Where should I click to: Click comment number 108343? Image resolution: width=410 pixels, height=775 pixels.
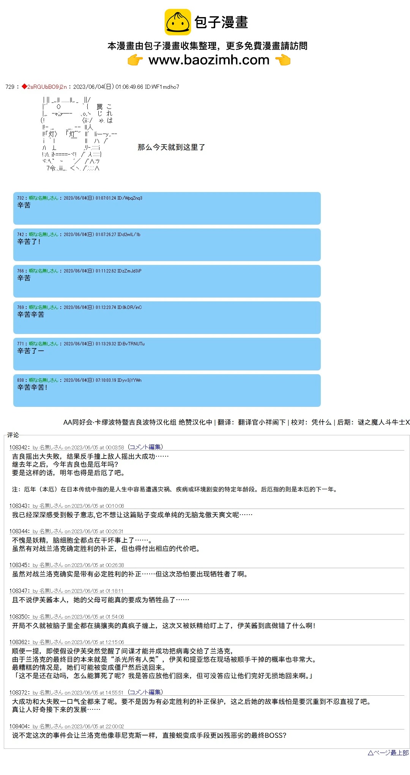pos(19,506)
